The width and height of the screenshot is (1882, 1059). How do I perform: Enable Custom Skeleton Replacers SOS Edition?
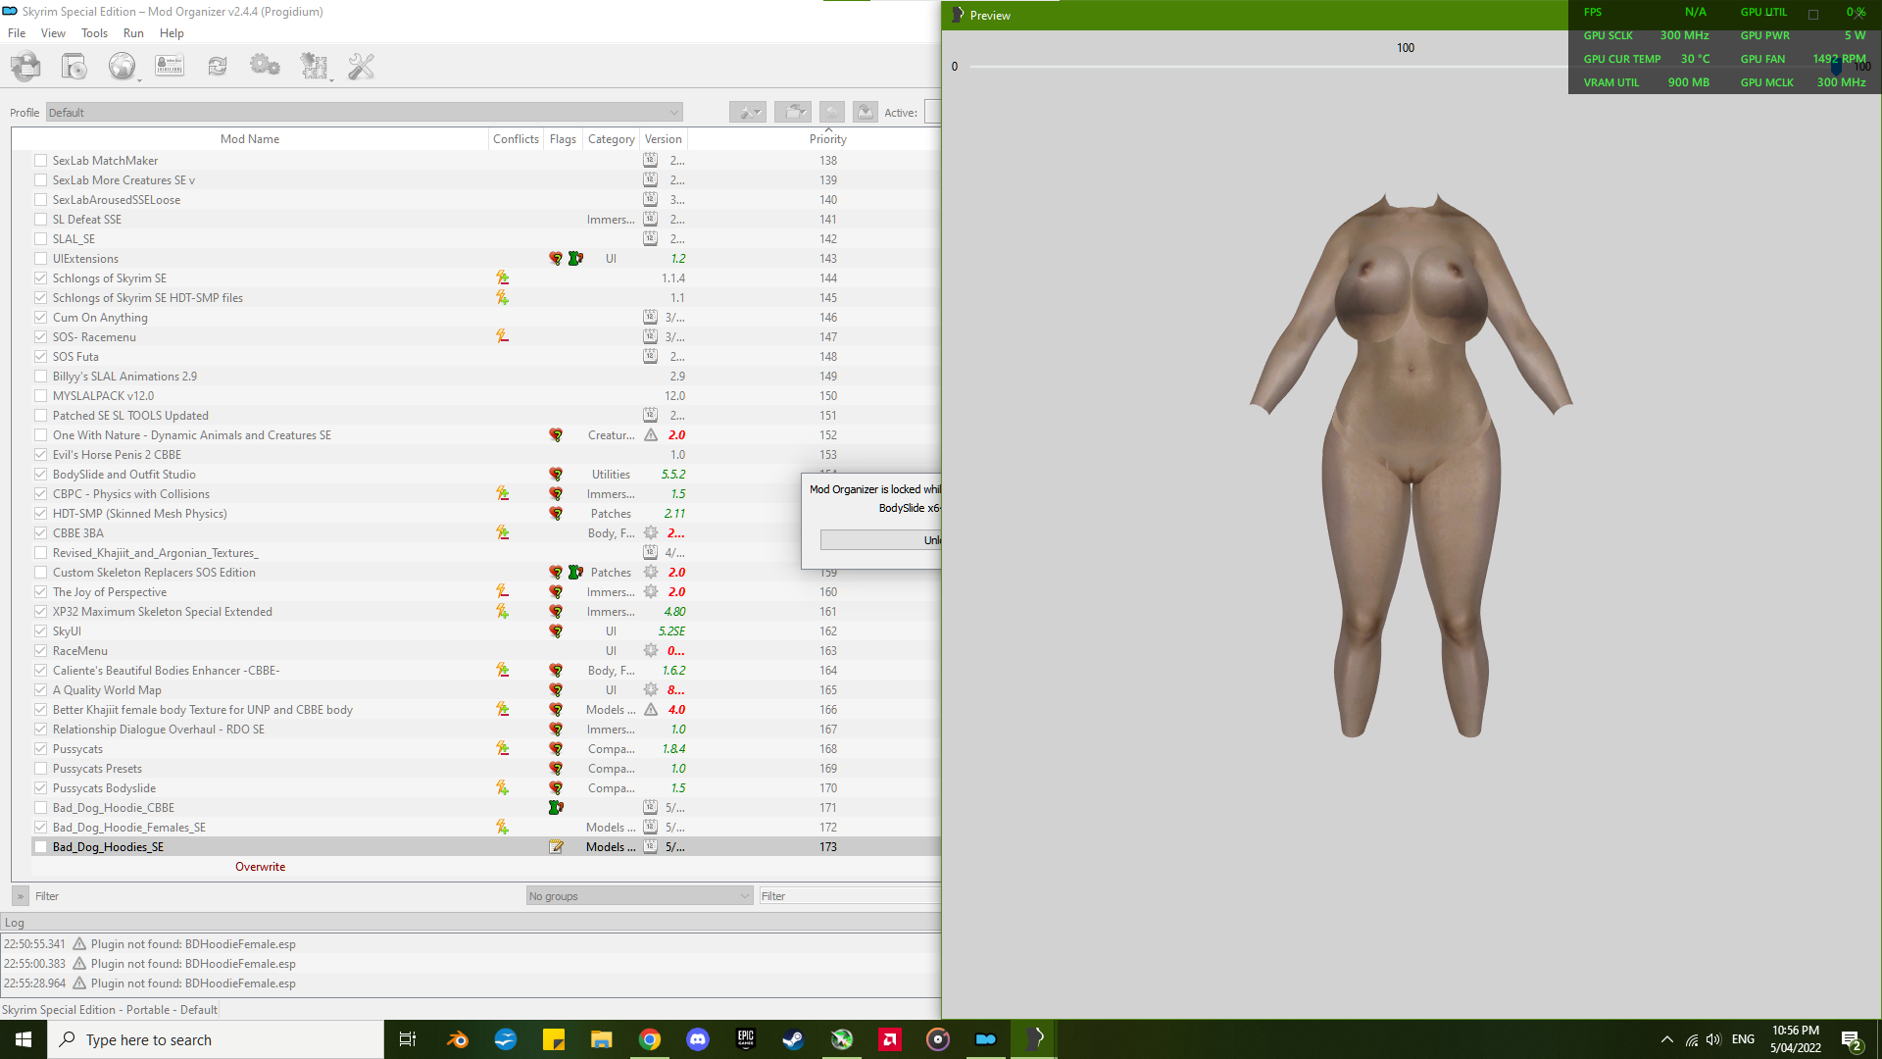41,573
